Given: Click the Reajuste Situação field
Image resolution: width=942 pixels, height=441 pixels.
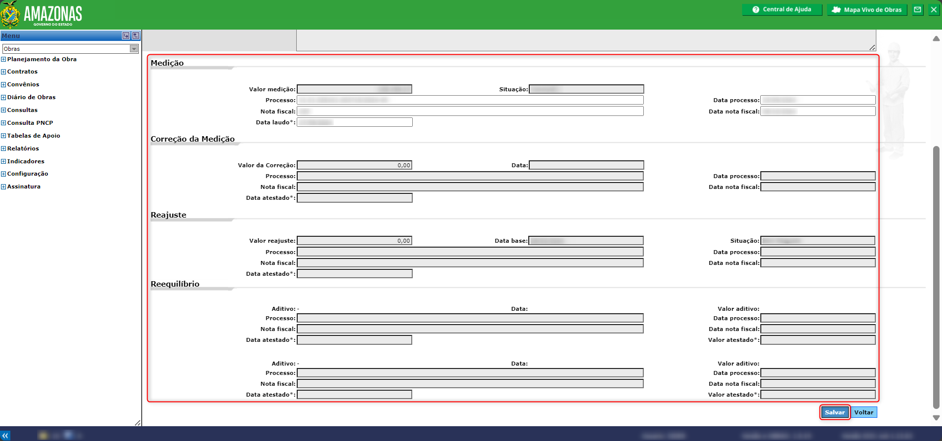Looking at the screenshot, I should click(x=818, y=241).
